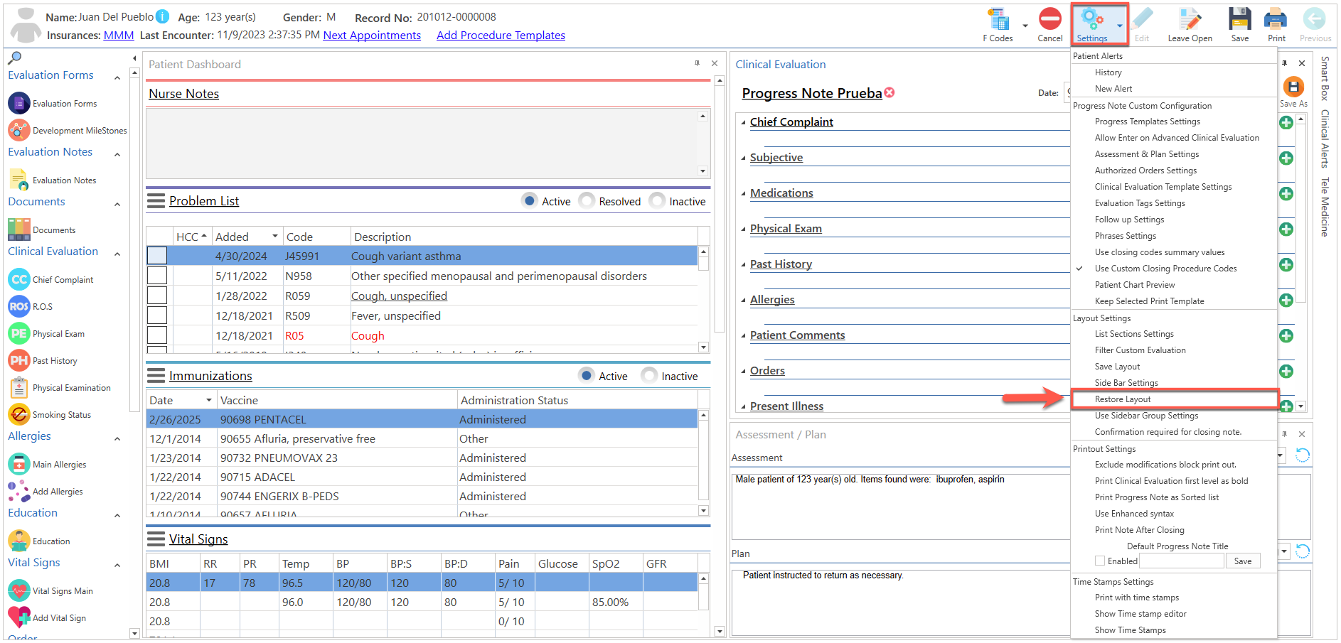1341x643 pixels.
Task: Click the Problem List hamburger icon
Action: (x=156, y=201)
